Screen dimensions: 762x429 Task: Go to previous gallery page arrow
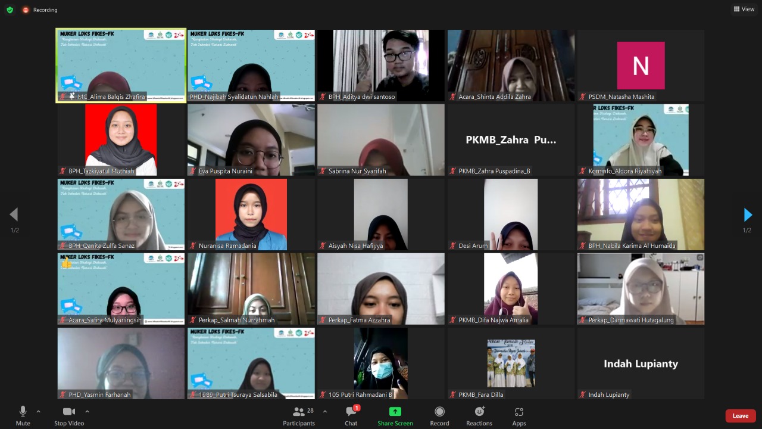click(14, 214)
